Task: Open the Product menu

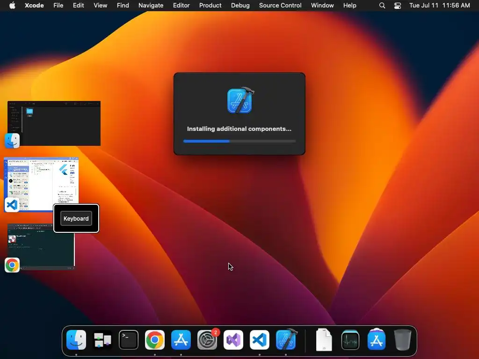Action: point(210,5)
